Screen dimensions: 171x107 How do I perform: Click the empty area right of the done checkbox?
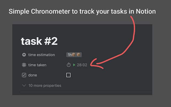[107, 75]
